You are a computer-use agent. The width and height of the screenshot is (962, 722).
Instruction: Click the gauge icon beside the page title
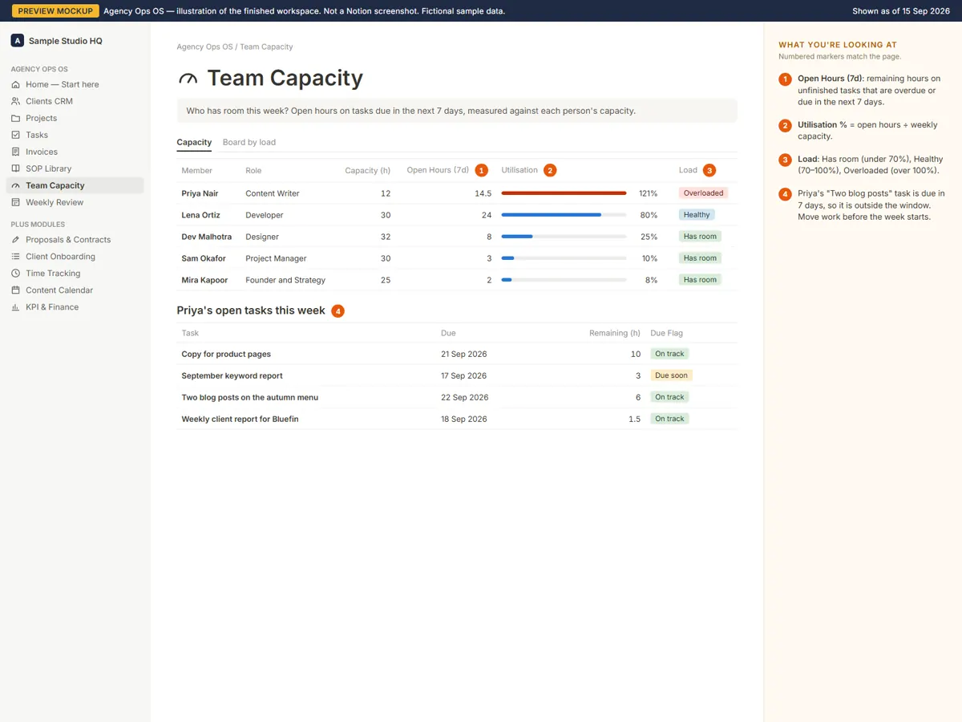188,79
